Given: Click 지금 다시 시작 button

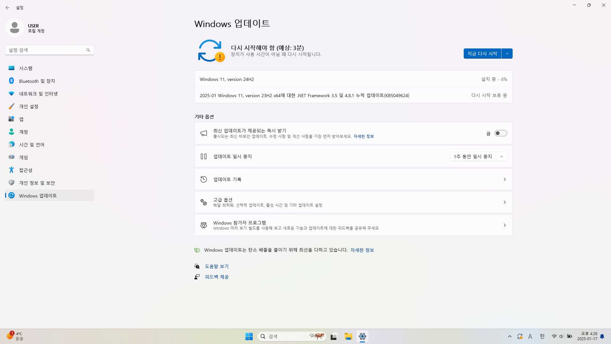Looking at the screenshot, I should [482, 54].
